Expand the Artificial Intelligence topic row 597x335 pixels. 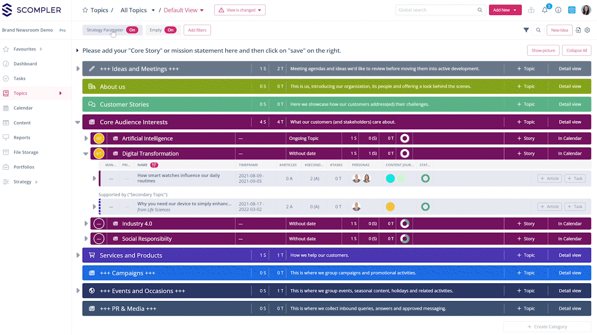pyautogui.click(x=86, y=139)
